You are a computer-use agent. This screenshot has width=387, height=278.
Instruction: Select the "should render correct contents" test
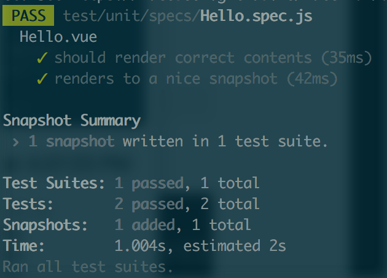[183, 58]
